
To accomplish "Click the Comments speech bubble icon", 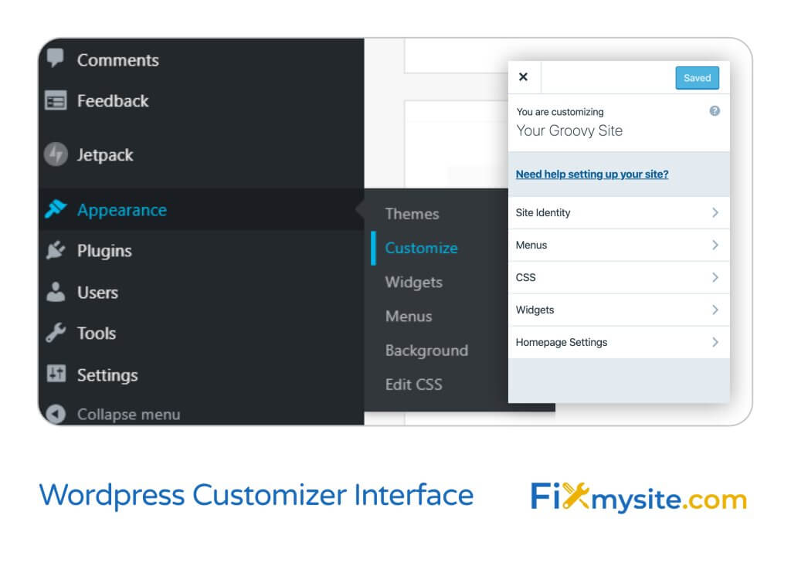I will [55, 58].
